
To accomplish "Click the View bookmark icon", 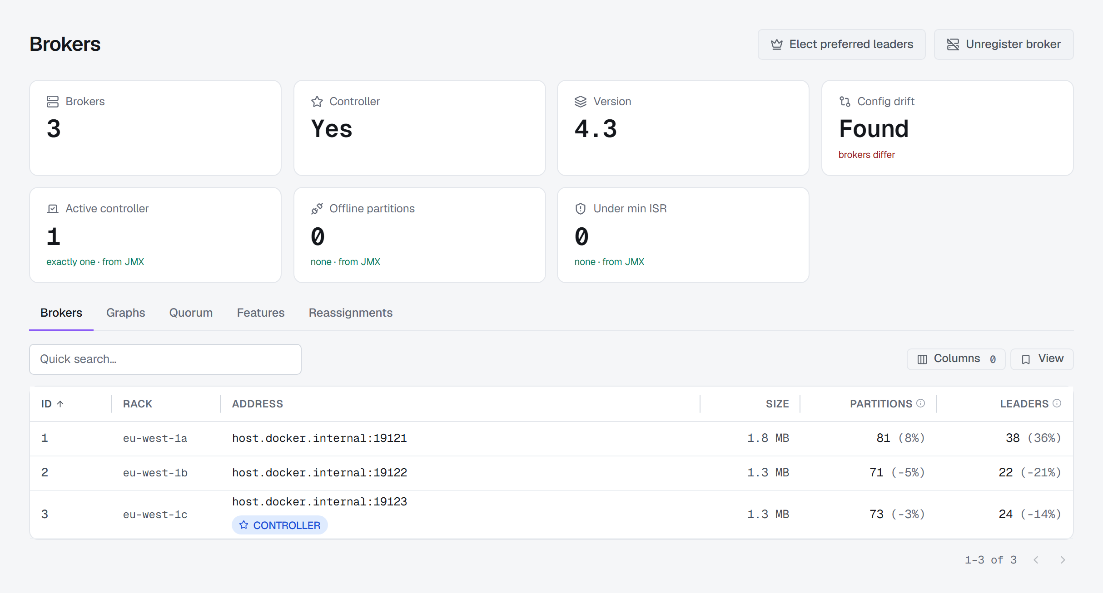I will pyautogui.click(x=1026, y=359).
